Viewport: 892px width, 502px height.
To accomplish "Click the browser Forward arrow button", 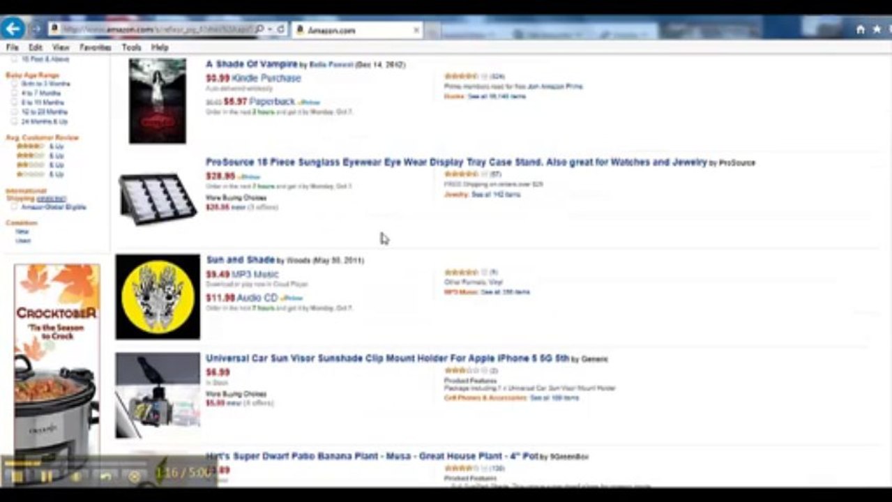I will pos(36,29).
